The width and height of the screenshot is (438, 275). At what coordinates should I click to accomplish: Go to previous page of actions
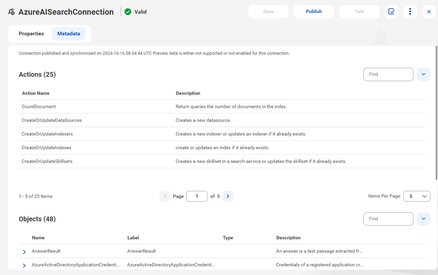165,196
